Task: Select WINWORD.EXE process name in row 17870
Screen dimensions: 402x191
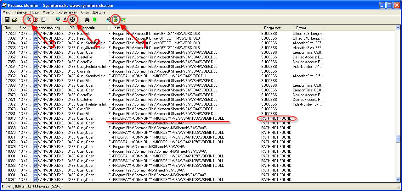Action: [51, 95]
